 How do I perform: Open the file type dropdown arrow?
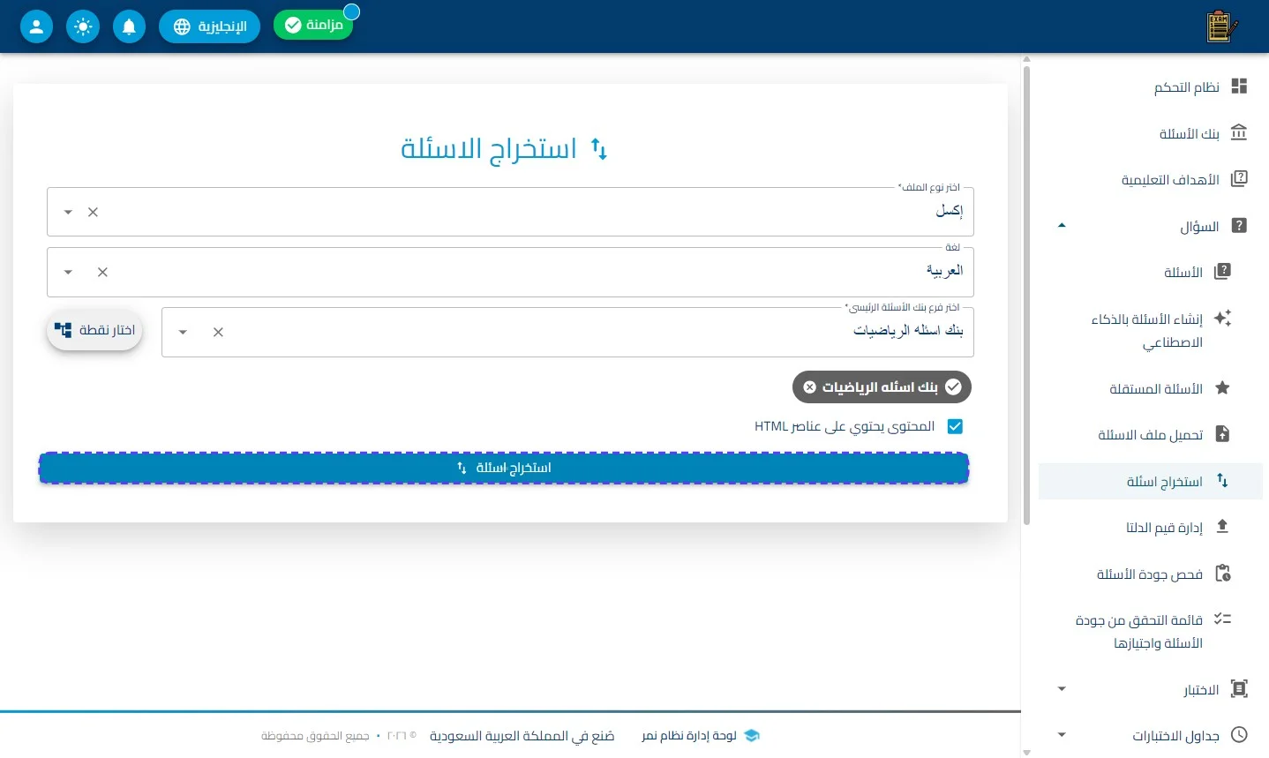click(x=68, y=212)
